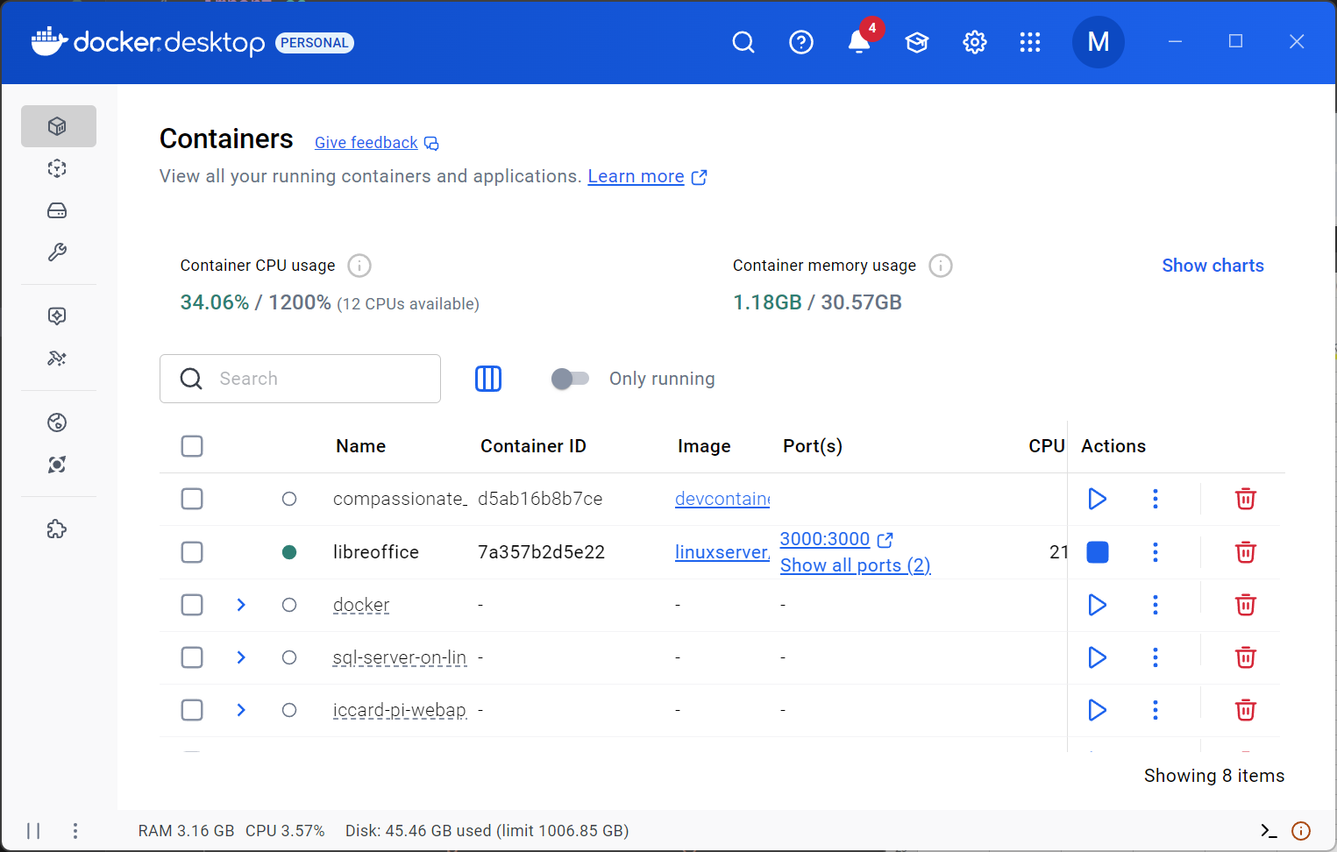This screenshot has height=852, width=1337.
Task: Open the Show all ports (2) link
Action: [855, 565]
